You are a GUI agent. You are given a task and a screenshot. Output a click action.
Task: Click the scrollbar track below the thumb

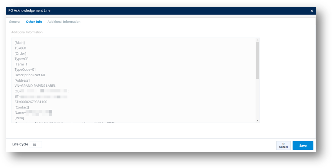(x=257, y=99)
